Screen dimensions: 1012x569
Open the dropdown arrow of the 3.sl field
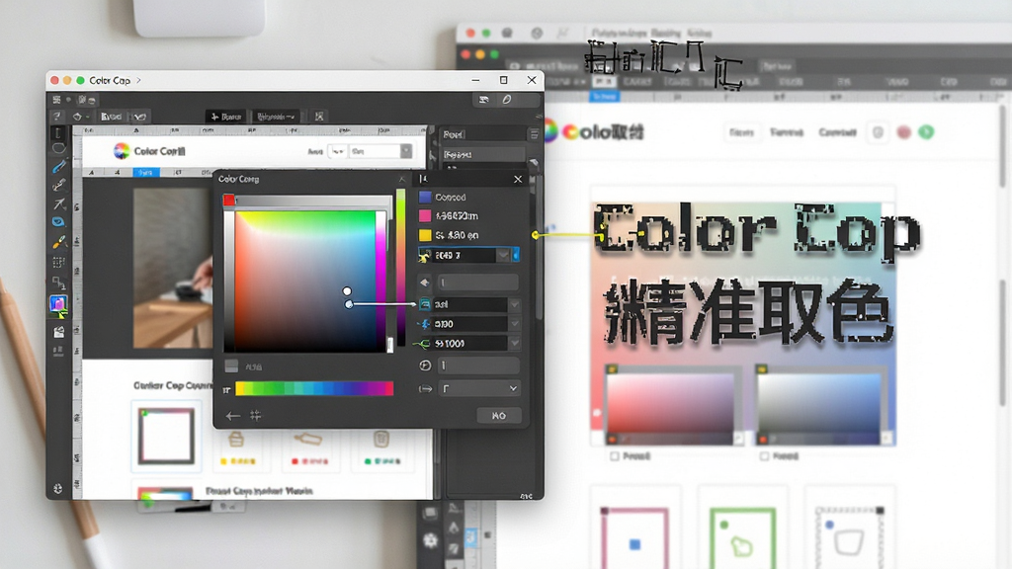point(514,304)
